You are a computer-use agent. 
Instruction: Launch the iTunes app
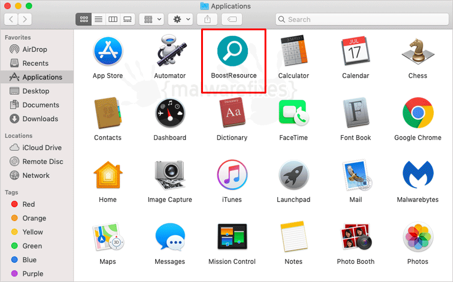click(232, 175)
